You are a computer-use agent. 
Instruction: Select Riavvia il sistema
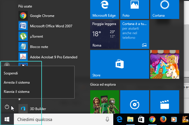click(16, 92)
